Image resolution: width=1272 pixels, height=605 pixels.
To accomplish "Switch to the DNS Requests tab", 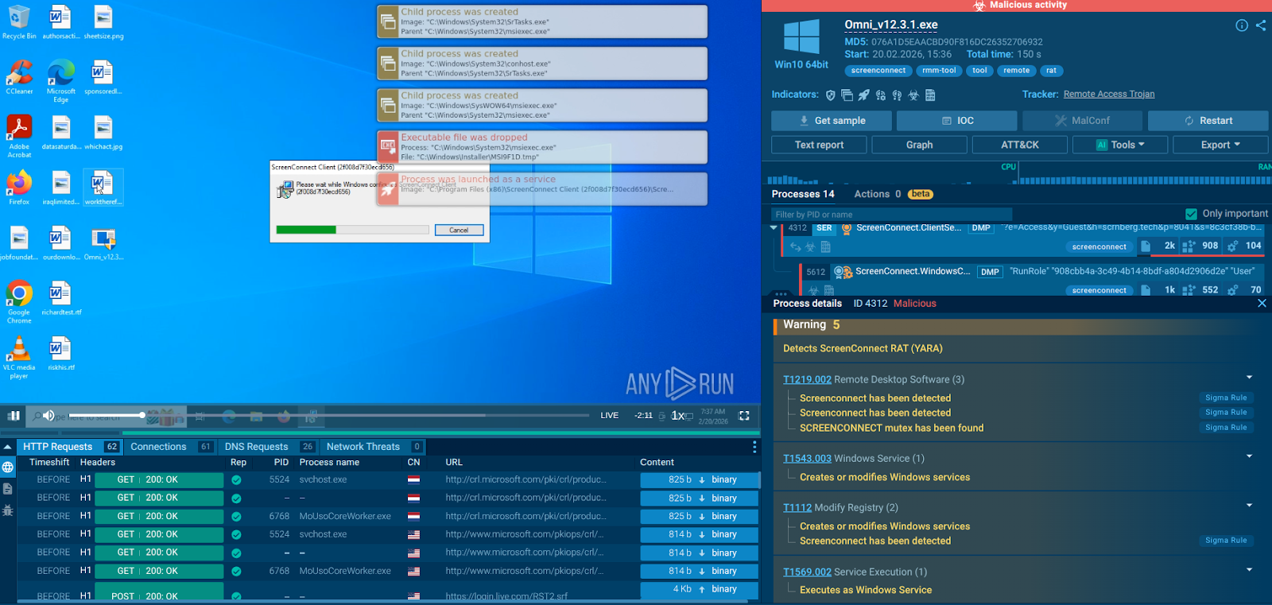I will [x=256, y=447].
